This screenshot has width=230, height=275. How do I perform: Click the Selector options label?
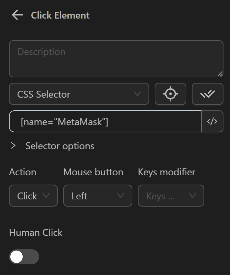pyautogui.click(x=59, y=146)
